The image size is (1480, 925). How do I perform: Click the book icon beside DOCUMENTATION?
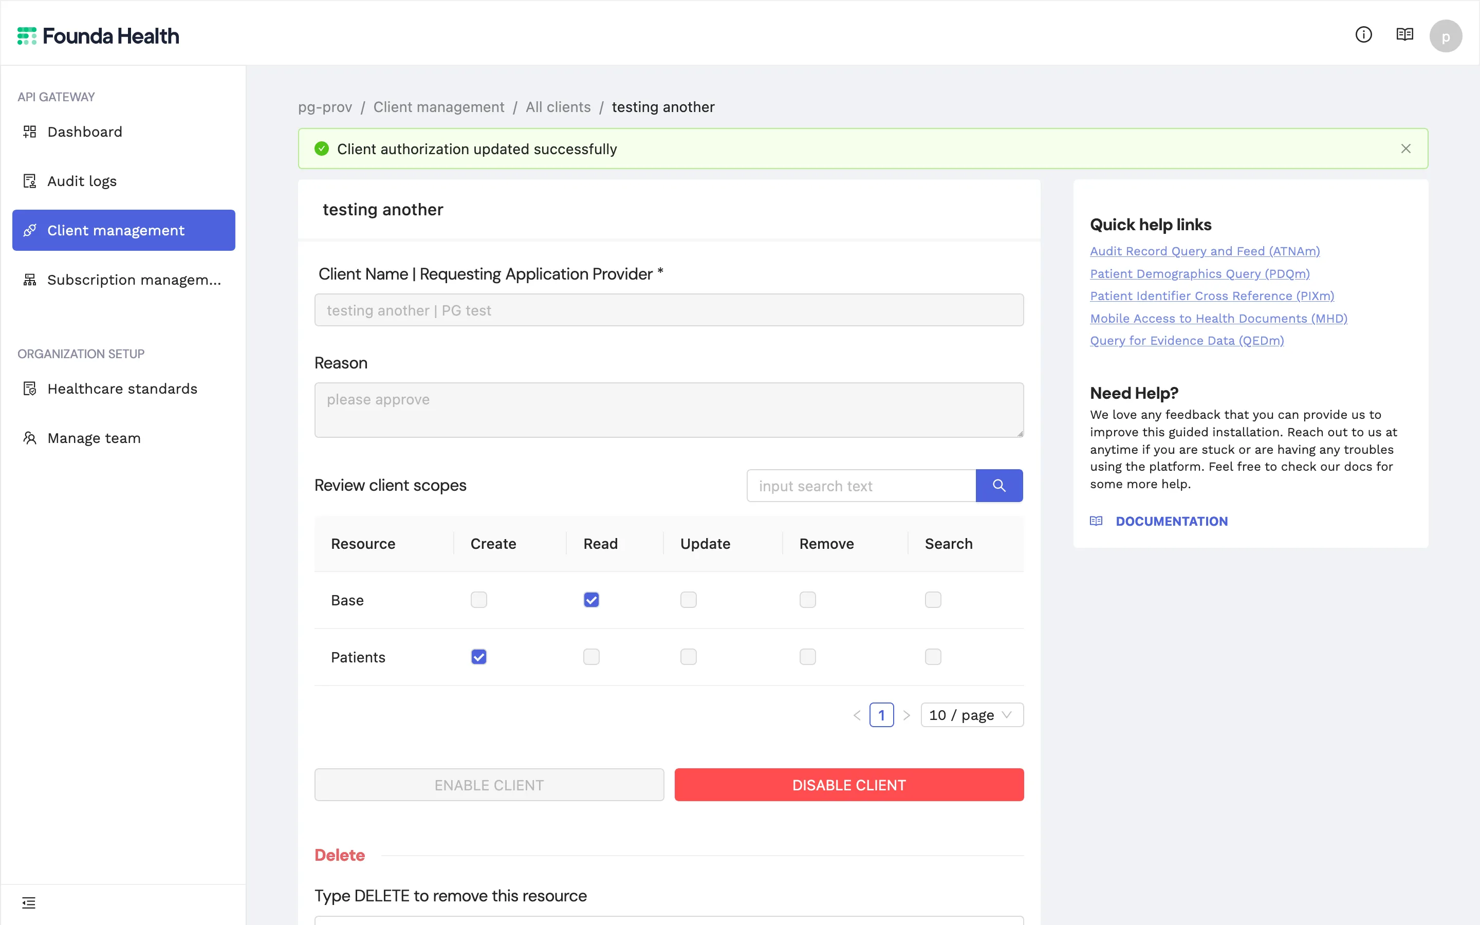[x=1096, y=521]
